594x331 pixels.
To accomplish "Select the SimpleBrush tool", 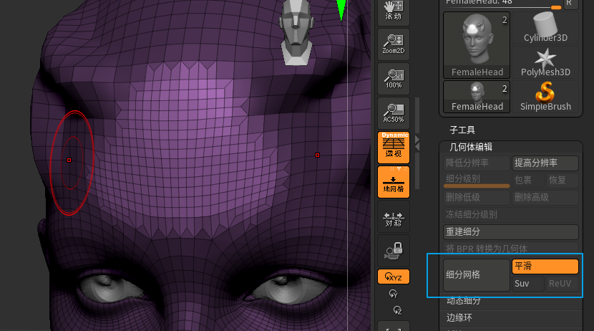I will (545, 96).
